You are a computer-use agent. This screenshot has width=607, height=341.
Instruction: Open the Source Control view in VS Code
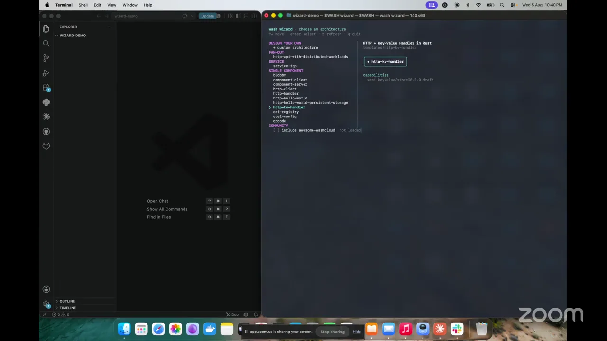click(46, 58)
